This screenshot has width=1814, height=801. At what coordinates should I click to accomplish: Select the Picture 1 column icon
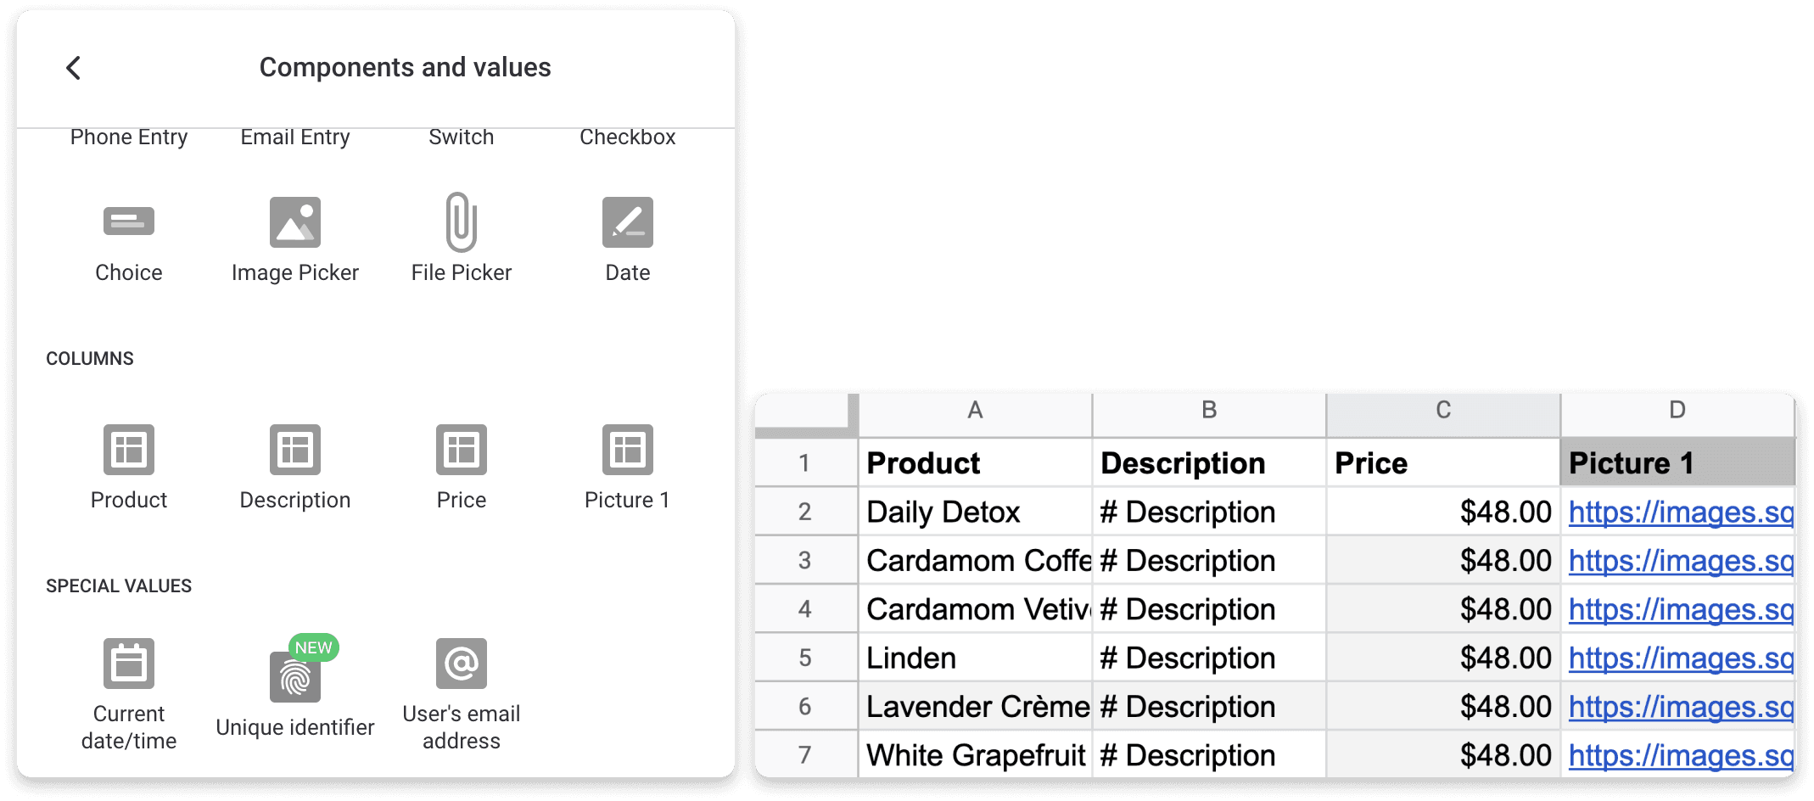pyautogui.click(x=628, y=450)
